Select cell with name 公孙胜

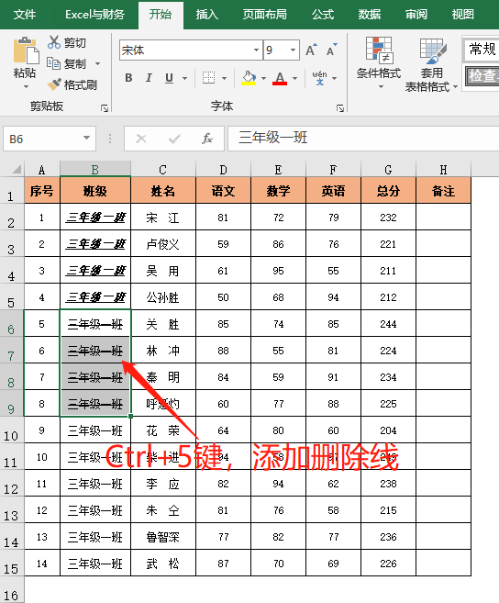coord(163,297)
